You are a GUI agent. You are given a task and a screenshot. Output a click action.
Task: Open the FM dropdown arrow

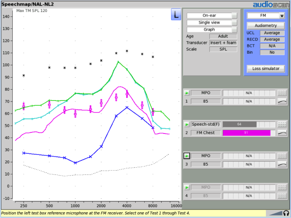tap(282, 16)
